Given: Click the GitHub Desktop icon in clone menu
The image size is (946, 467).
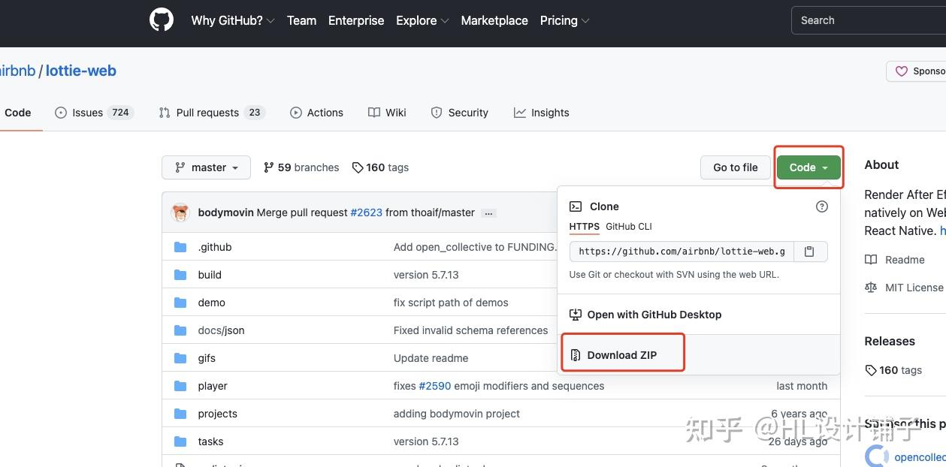Looking at the screenshot, I should (575, 314).
